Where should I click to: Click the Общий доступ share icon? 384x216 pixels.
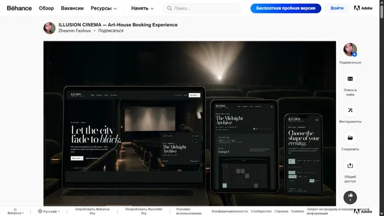[350, 166]
